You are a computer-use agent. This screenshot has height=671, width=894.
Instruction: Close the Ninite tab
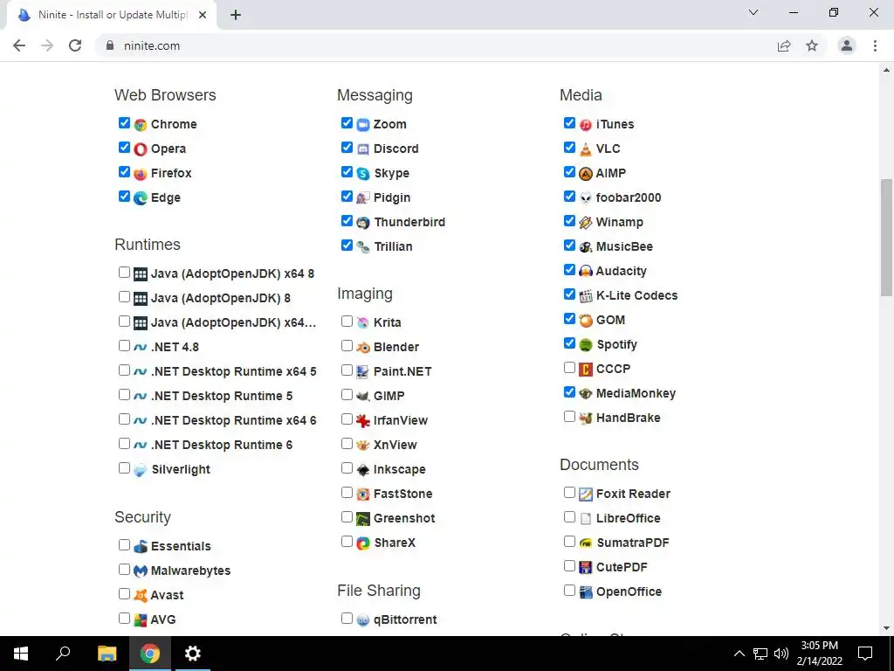[x=203, y=16]
